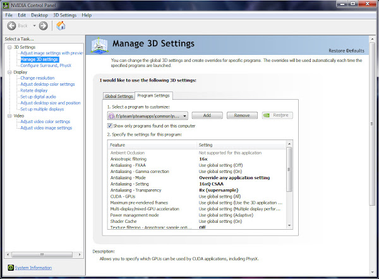
Task: Click Restore Defaults link
Action: point(346,50)
